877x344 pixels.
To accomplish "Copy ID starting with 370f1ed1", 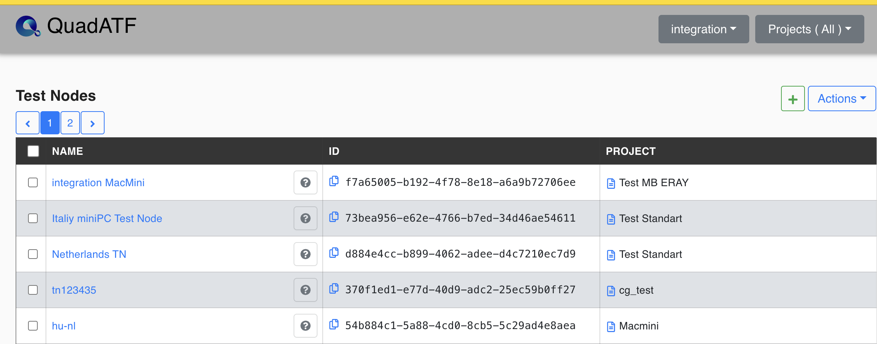I will point(334,288).
